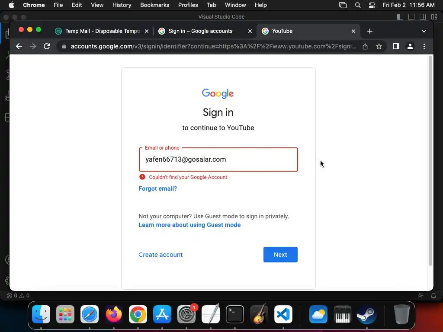Toggle VS Code primary sidebar layout icon
The image size is (443, 332).
pos(400,17)
